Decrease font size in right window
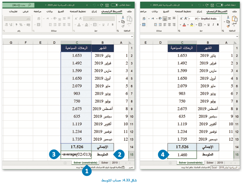 (x=181, y=18)
